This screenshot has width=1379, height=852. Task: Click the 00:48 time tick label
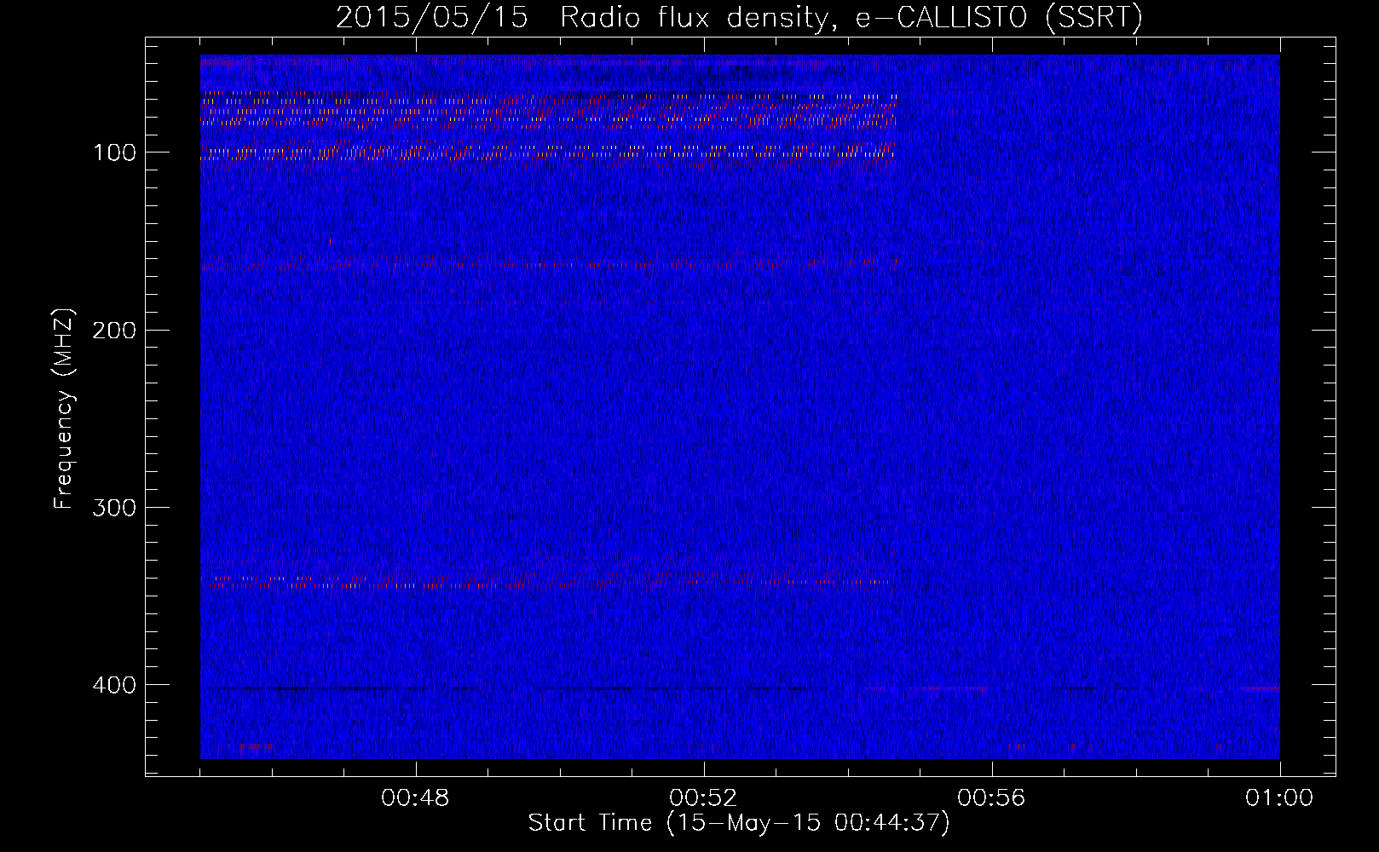(x=416, y=798)
